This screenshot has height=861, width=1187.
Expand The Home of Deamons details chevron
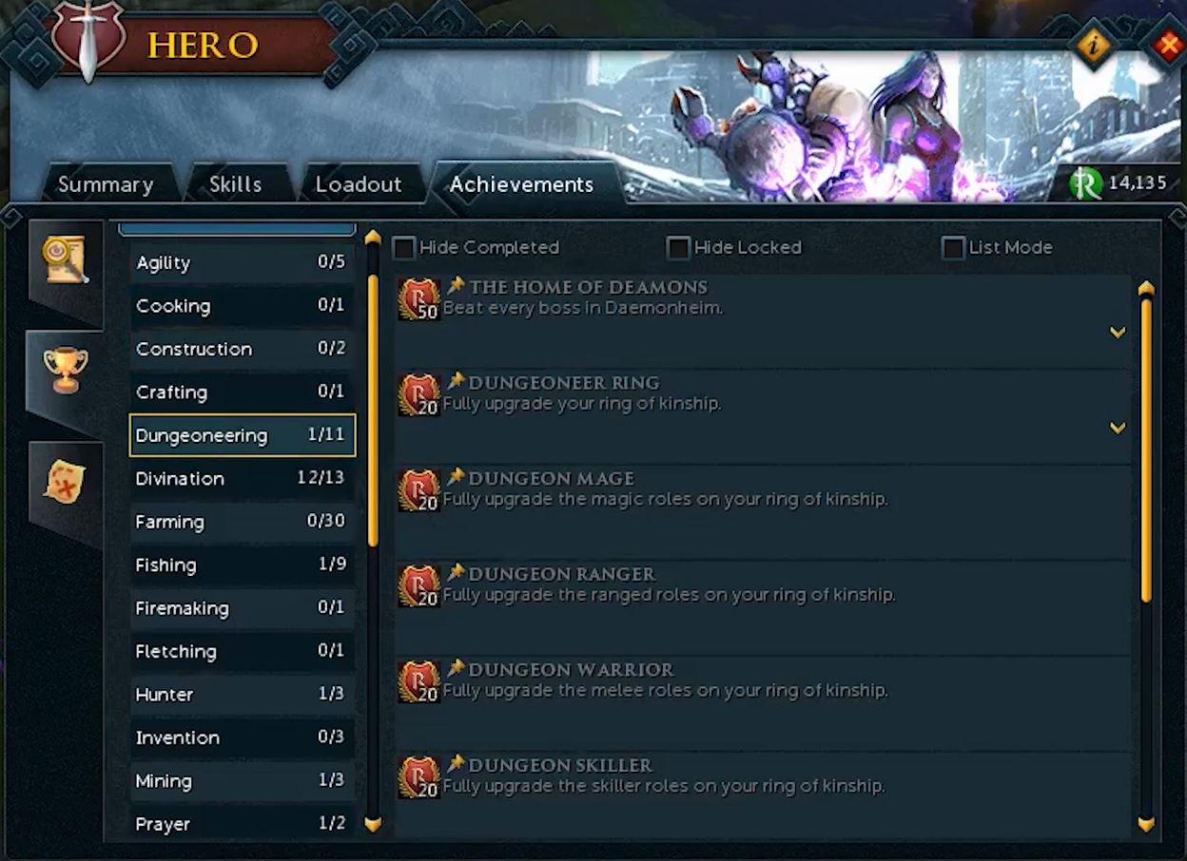1118,333
